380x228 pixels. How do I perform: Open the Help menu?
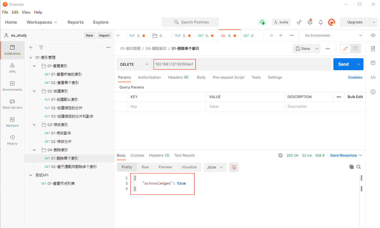click(38, 12)
